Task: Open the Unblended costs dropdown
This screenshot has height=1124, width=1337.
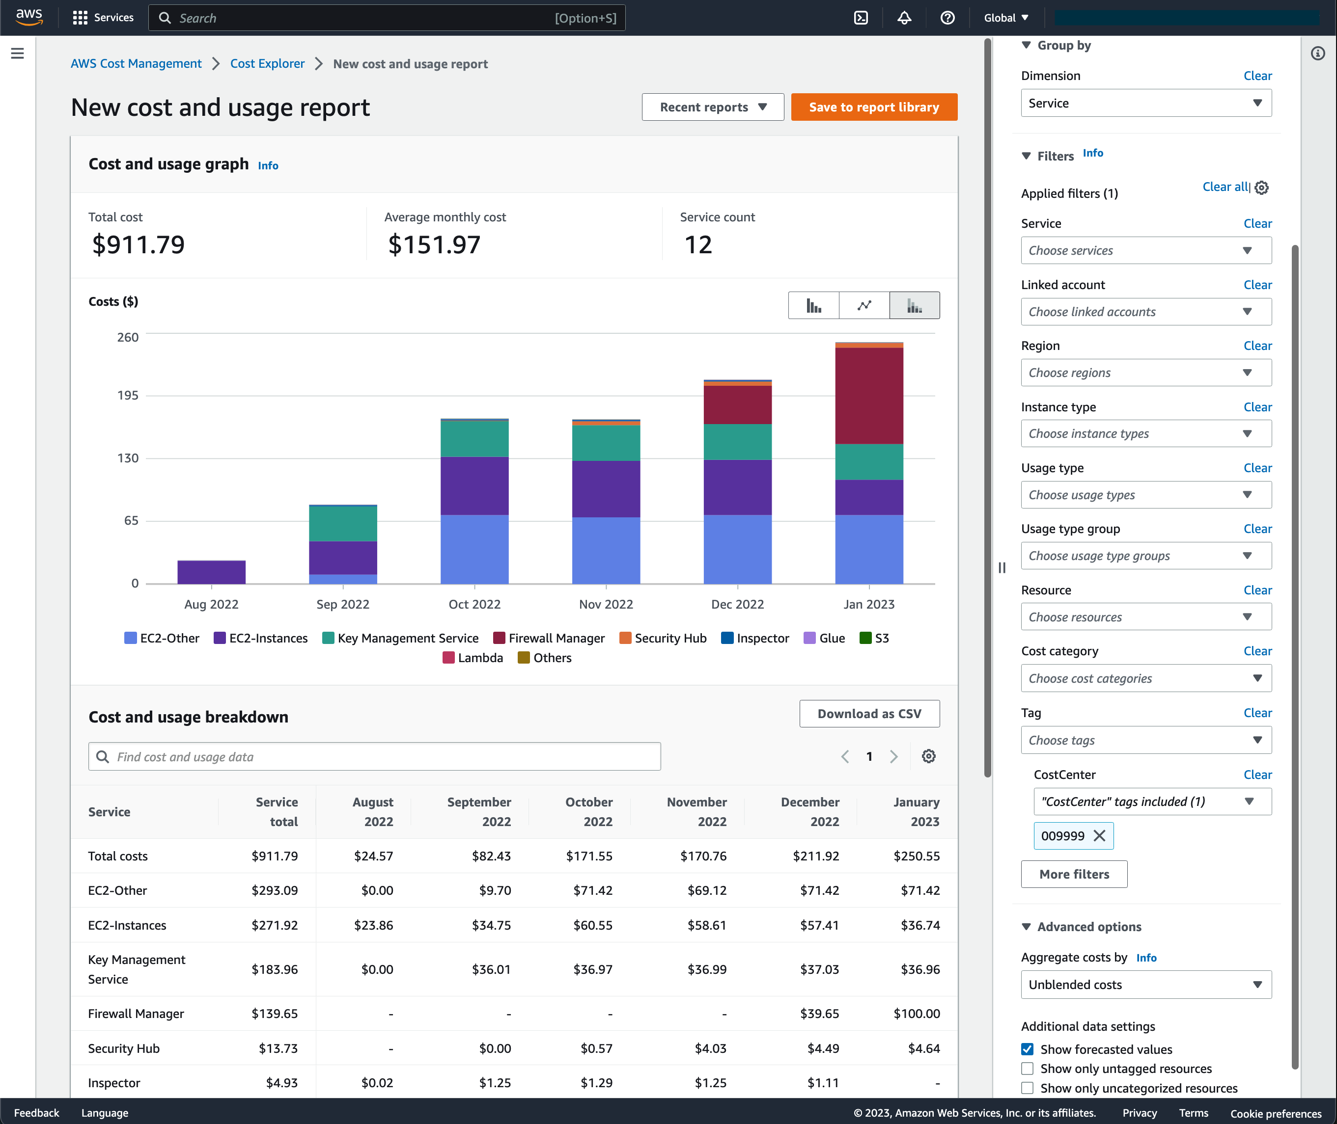Action: pos(1146,985)
